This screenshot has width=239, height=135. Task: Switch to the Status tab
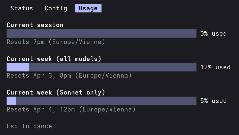tap(22, 8)
